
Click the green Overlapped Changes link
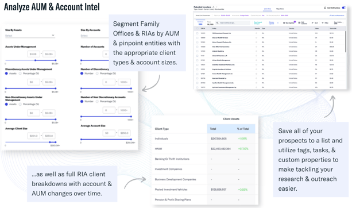258,23
